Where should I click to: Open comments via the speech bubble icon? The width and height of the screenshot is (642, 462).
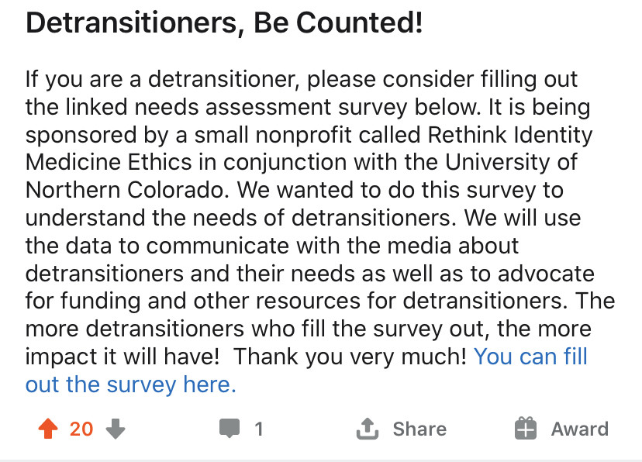[x=230, y=429]
